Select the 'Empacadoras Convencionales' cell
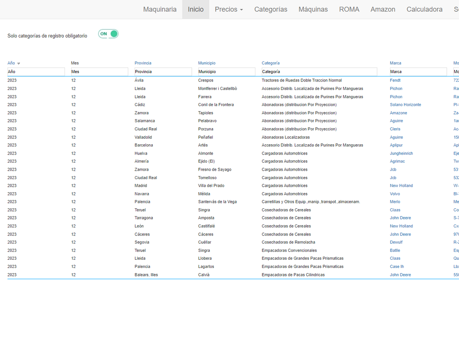The height and width of the screenshot is (344, 459). 289,250
